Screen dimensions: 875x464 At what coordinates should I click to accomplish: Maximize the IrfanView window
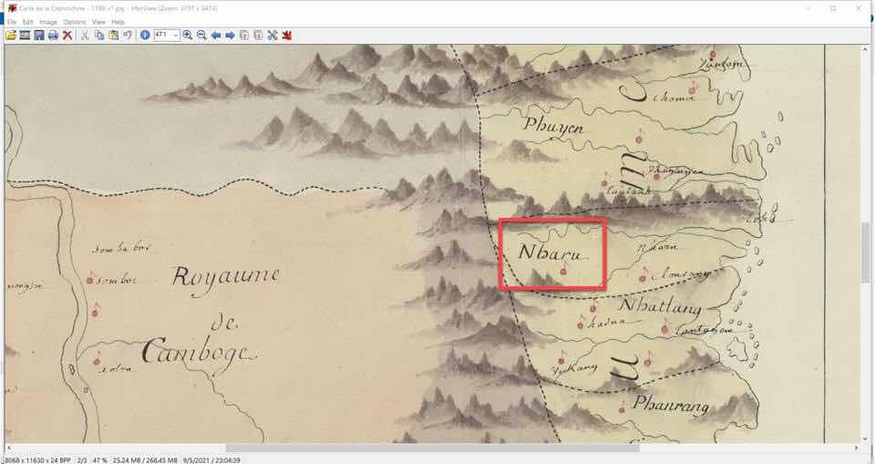pyautogui.click(x=832, y=8)
